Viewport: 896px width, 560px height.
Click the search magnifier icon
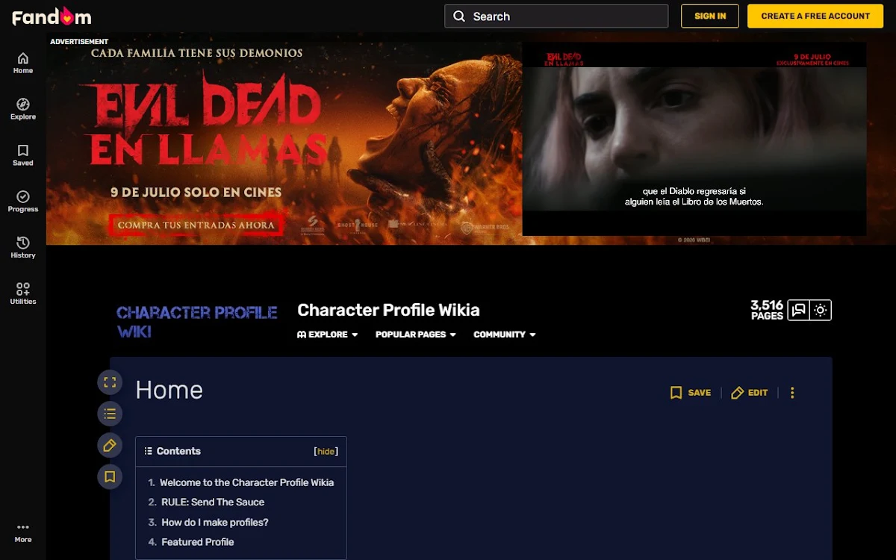[459, 16]
